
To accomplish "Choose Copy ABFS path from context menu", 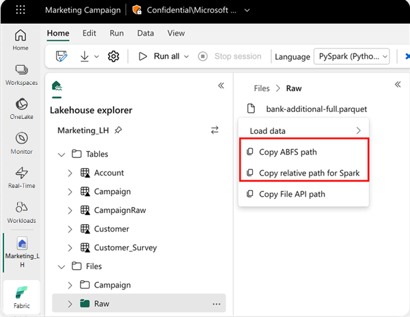I will click(288, 152).
